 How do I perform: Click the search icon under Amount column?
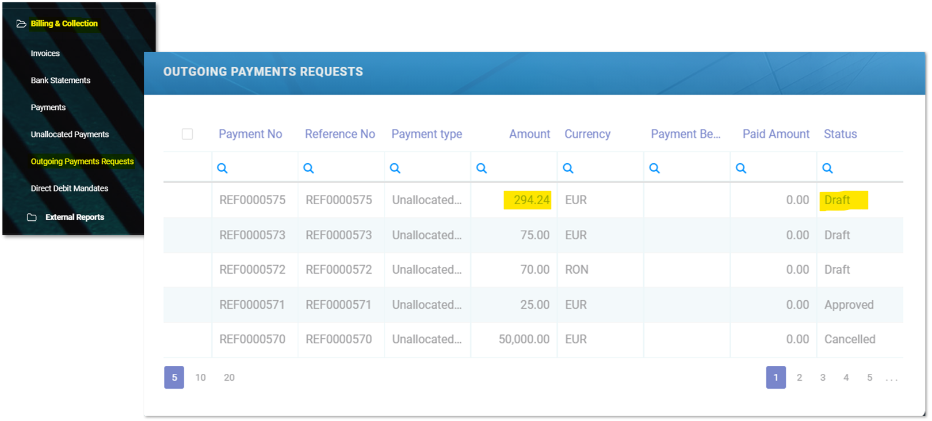point(482,169)
